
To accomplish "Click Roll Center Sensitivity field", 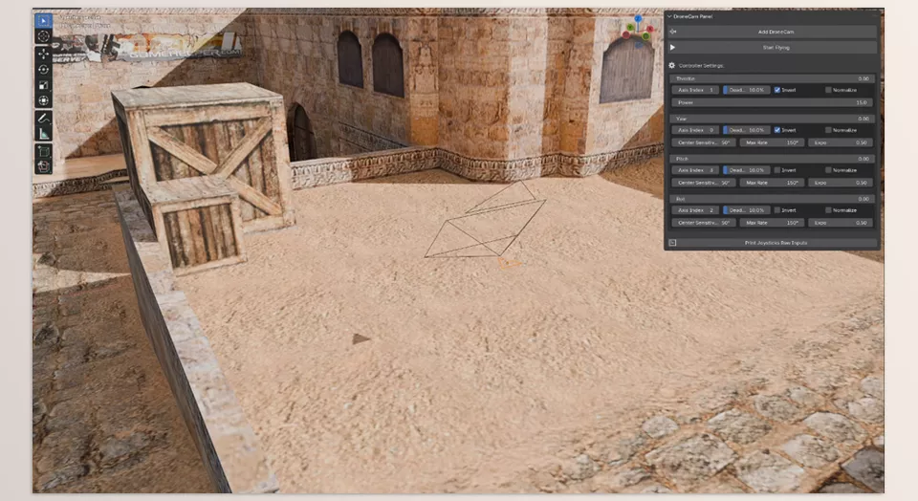I will pyautogui.click(x=703, y=223).
